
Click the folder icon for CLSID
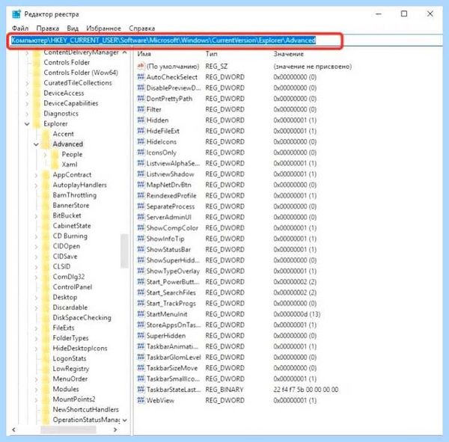(x=46, y=266)
